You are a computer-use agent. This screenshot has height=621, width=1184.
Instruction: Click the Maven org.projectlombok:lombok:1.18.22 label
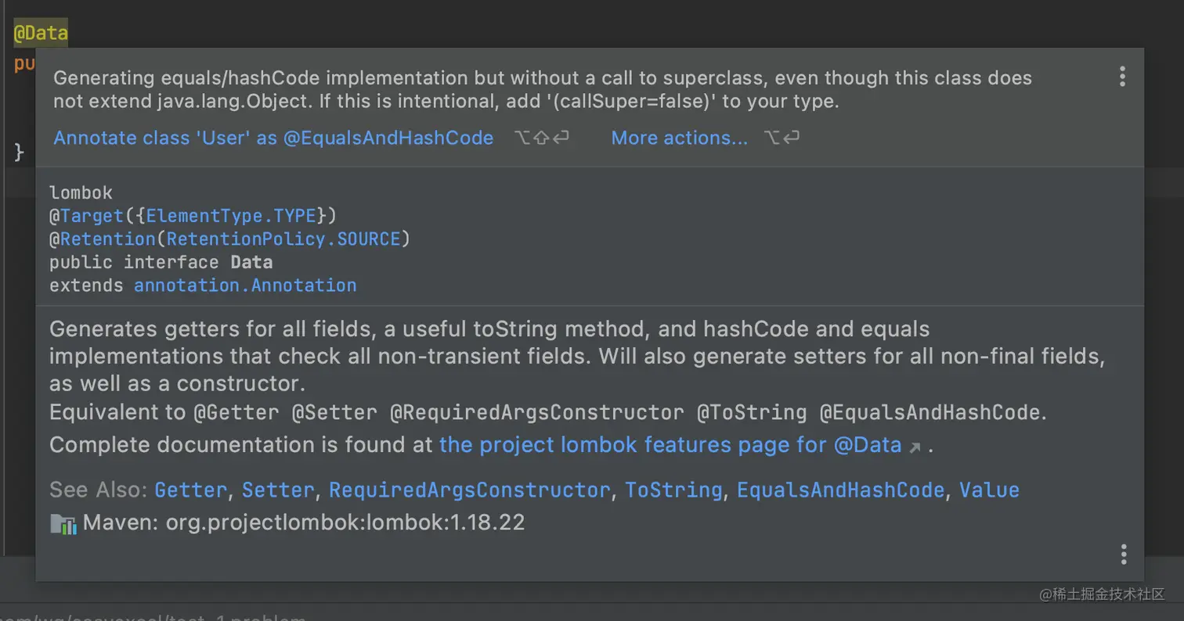pos(304,523)
